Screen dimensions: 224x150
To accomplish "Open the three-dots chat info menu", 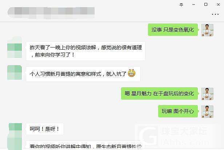I will (215, 14).
